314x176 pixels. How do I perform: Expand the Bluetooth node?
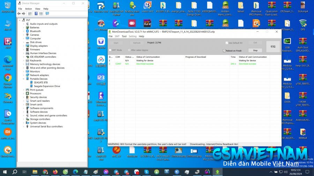click(x=23, y=31)
